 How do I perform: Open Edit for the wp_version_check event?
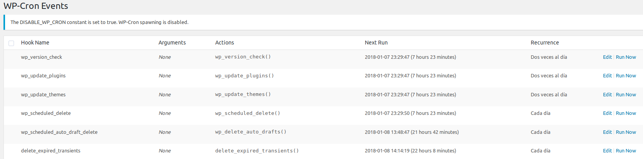click(x=607, y=57)
